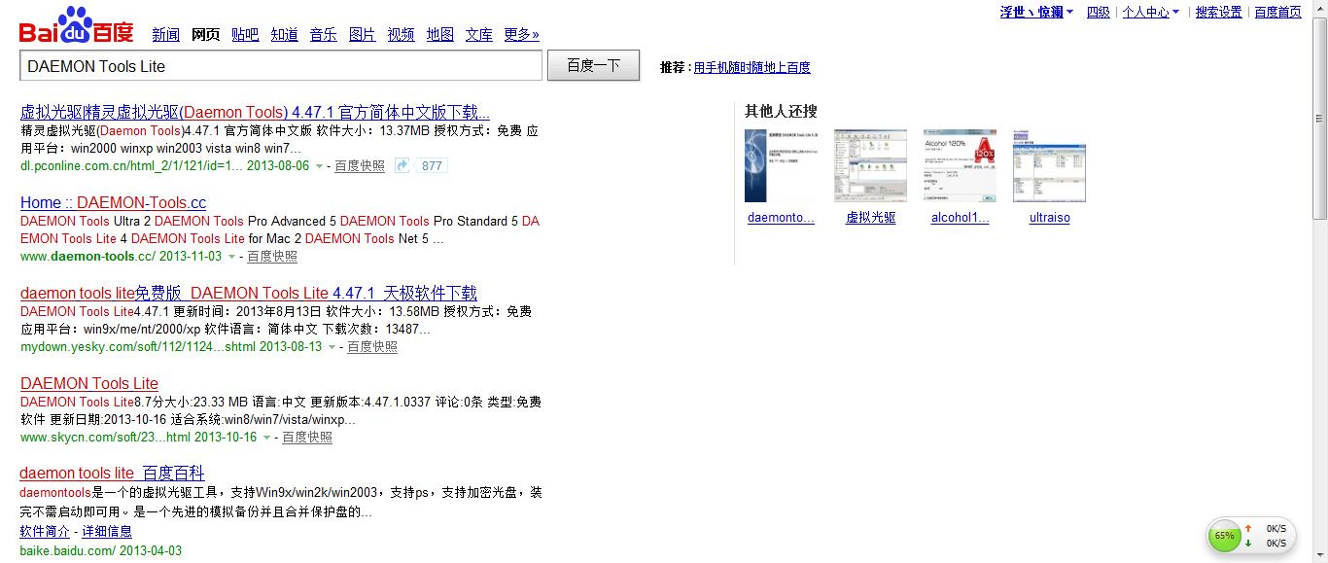The height and width of the screenshot is (563, 1328).
Task: Switch to the 图片 tab
Action: point(362,34)
